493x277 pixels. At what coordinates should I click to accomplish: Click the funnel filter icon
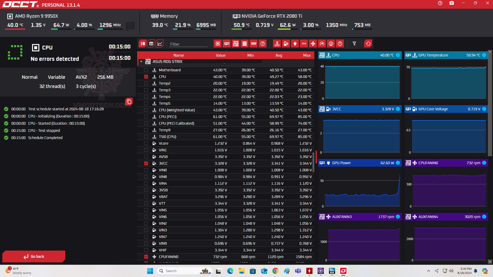(354, 44)
